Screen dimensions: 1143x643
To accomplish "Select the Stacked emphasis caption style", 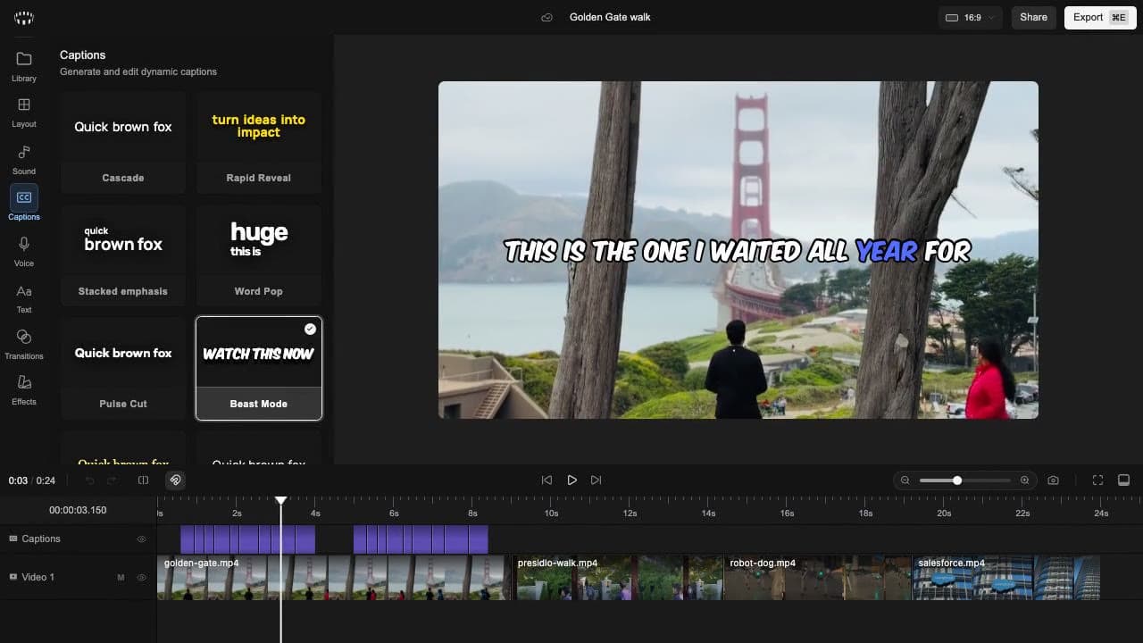I will [123, 255].
